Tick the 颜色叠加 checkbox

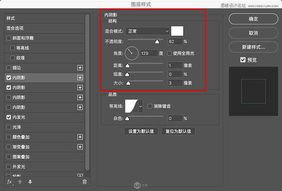(8, 137)
